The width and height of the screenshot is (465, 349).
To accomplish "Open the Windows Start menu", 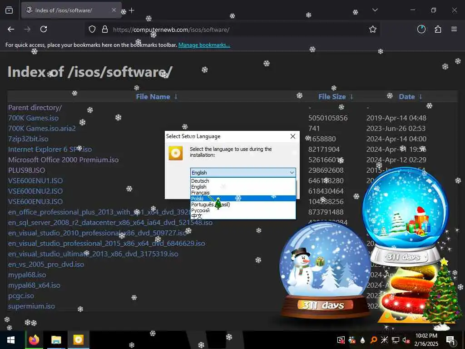I will click(x=11, y=340).
